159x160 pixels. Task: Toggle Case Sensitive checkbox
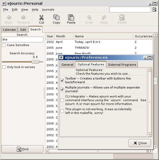pyautogui.click(x=4, y=45)
